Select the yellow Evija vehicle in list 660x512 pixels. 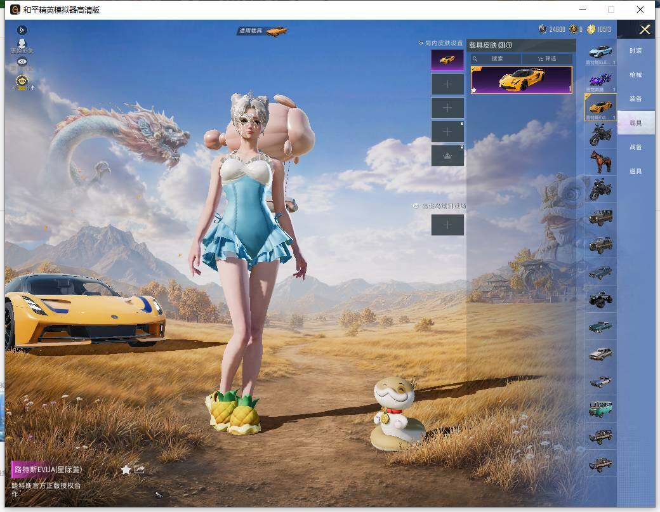pyautogui.click(x=600, y=107)
